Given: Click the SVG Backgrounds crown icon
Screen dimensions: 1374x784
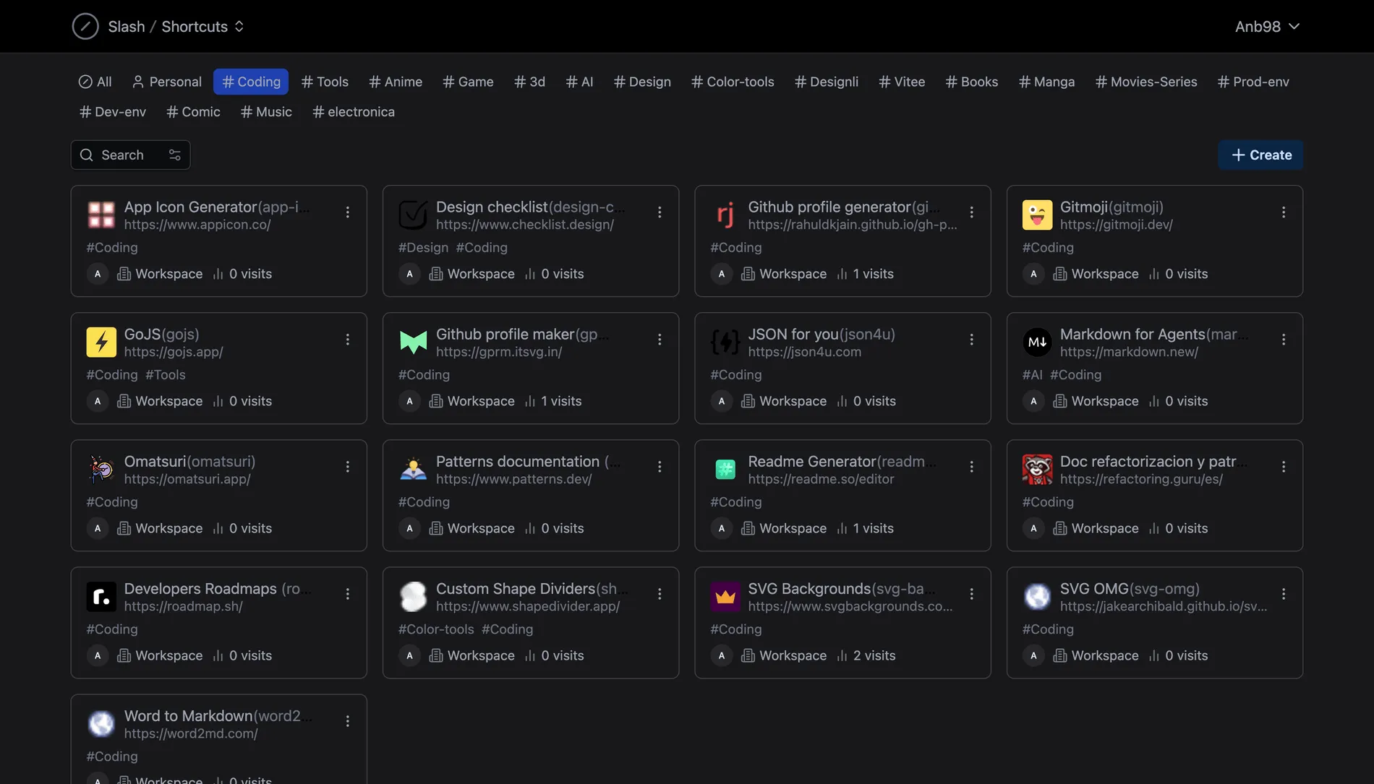Looking at the screenshot, I should tap(725, 597).
